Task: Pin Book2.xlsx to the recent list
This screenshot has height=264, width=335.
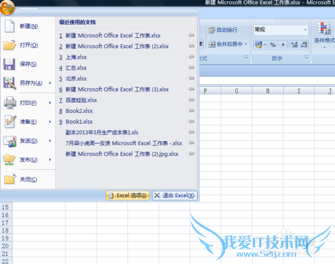Action: tap(191, 110)
